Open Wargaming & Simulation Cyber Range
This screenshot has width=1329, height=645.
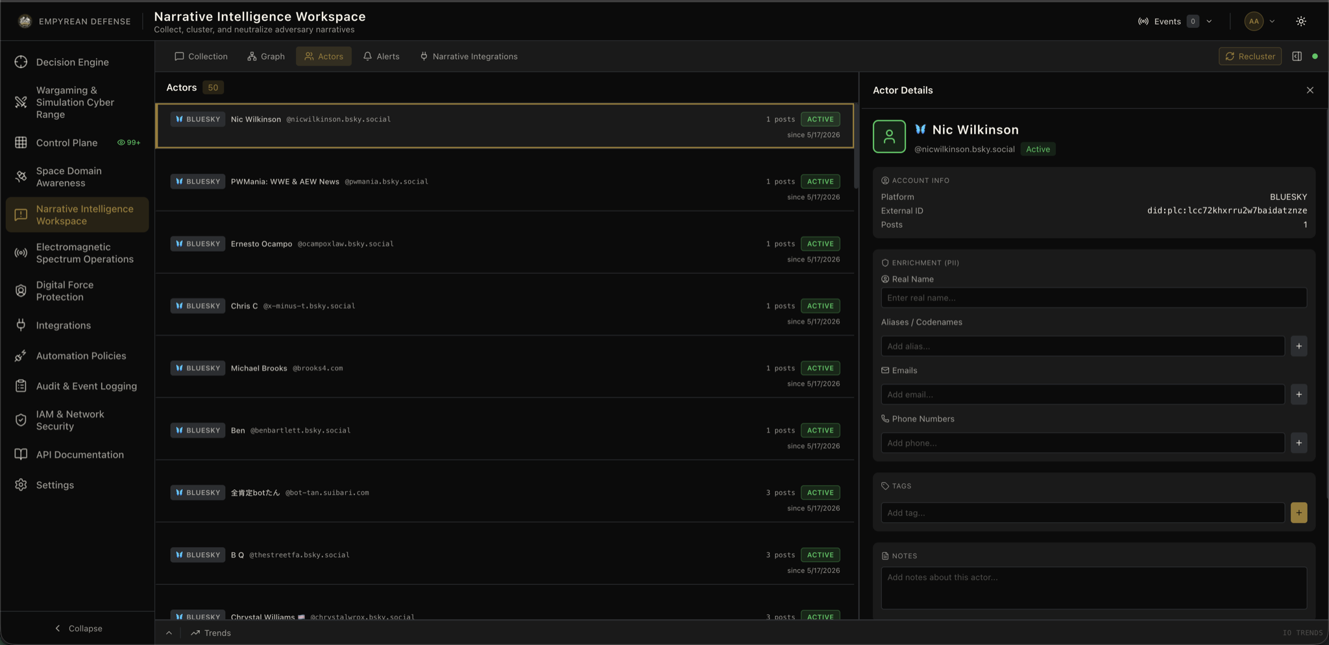tap(77, 102)
